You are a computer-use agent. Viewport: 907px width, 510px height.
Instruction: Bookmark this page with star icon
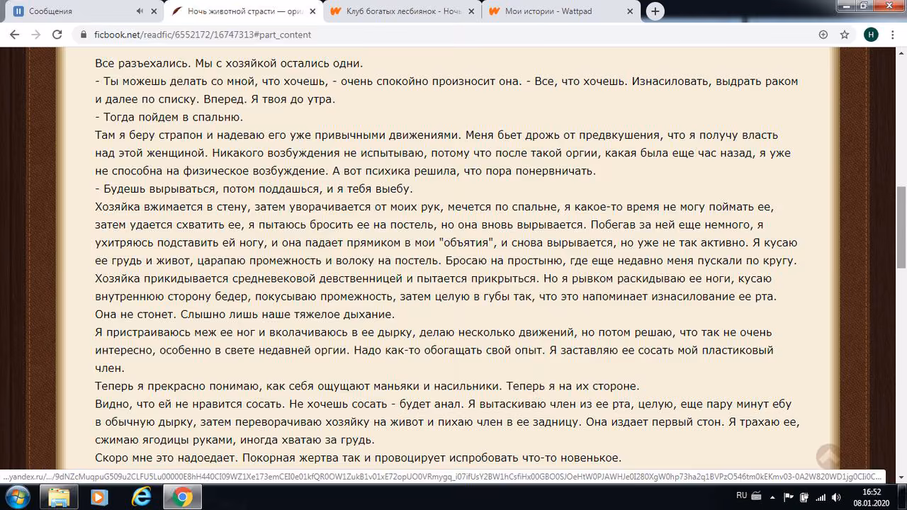(845, 35)
